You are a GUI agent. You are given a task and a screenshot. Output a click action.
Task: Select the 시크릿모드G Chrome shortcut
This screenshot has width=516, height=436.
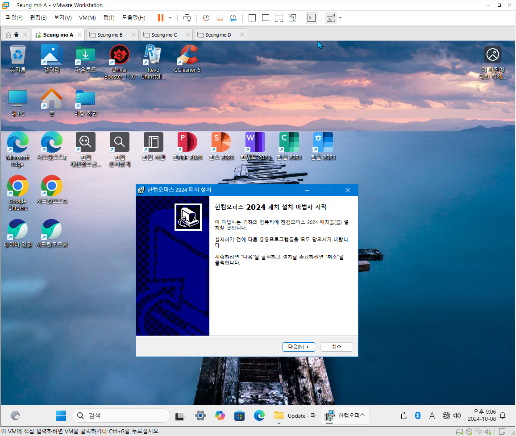pyautogui.click(x=52, y=190)
